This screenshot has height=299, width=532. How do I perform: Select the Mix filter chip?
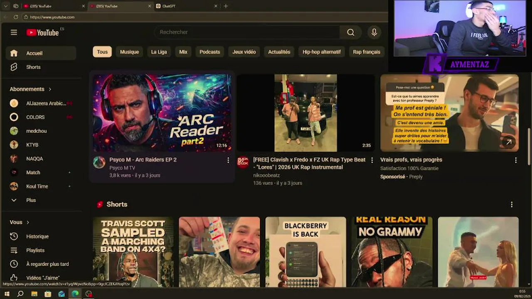[183, 52]
